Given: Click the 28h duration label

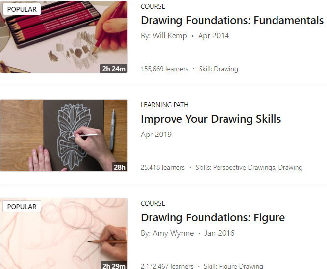Looking at the screenshot, I should pyautogui.click(x=120, y=167).
